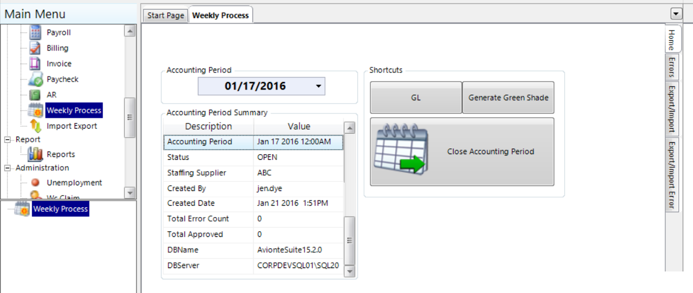Click the Unemployment red ball icon
The image size is (693, 293).
click(x=35, y=182)
